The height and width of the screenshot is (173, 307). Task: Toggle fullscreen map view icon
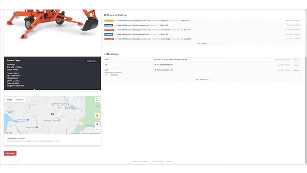(x=97, y=100)
